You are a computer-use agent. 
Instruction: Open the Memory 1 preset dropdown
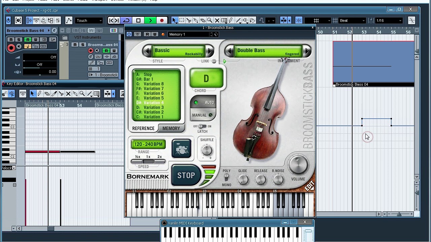[191, 34]
